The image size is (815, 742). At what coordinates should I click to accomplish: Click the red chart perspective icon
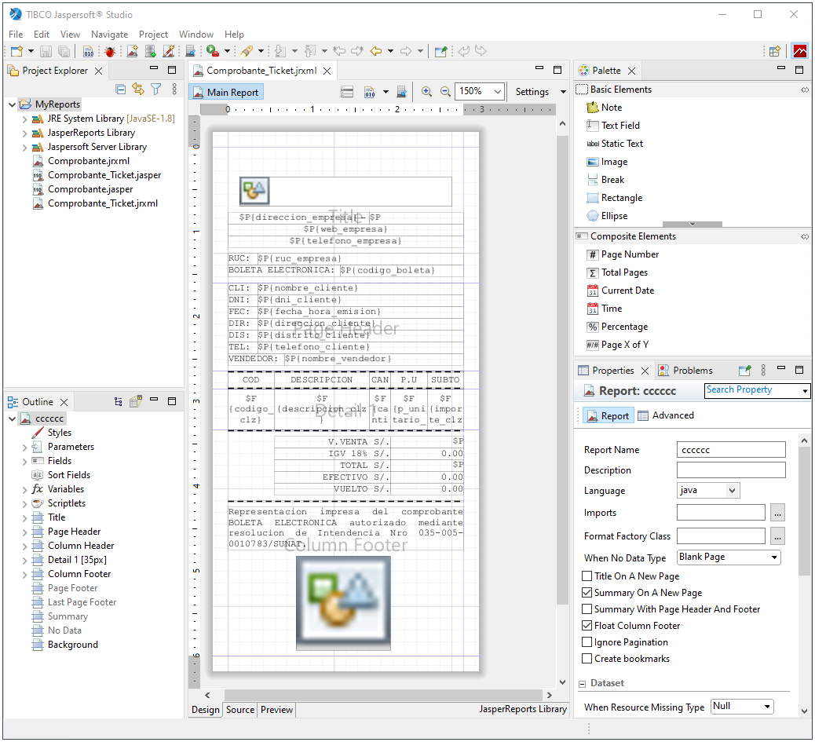[x=800, y=51]
